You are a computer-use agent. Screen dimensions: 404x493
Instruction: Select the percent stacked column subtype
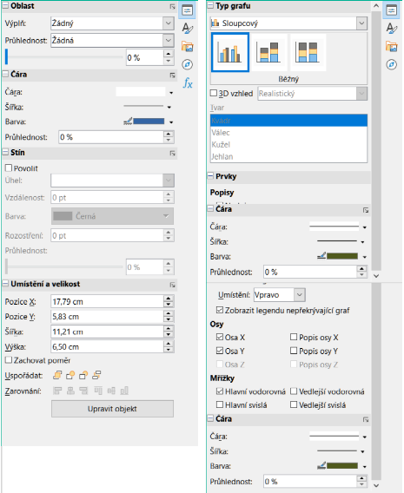(x=308, y=52)
